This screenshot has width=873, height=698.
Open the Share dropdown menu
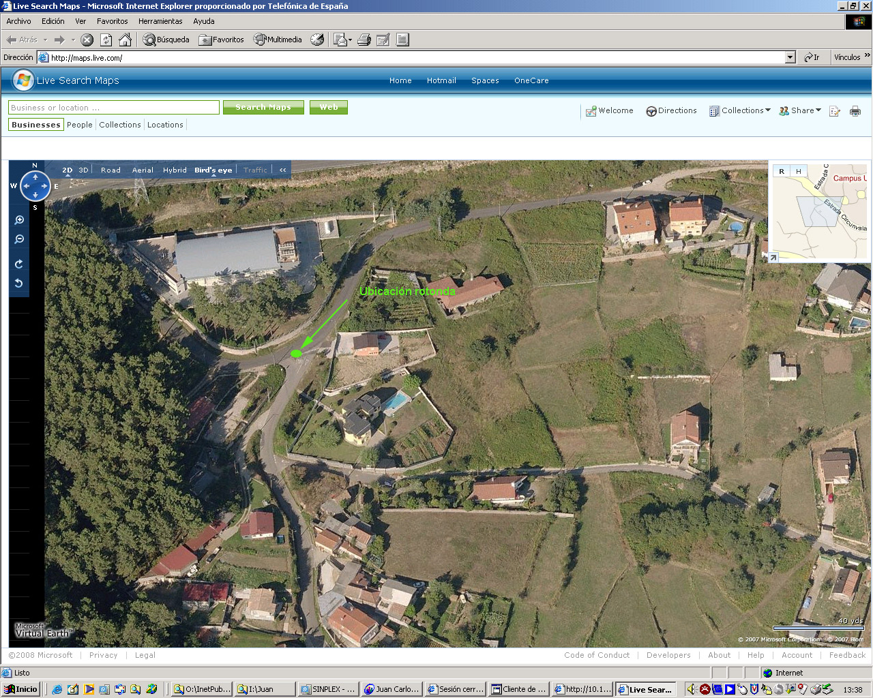tap(801, 110)
